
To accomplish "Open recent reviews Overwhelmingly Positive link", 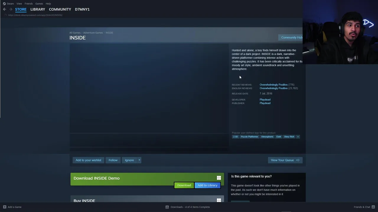I will [273, 85].
